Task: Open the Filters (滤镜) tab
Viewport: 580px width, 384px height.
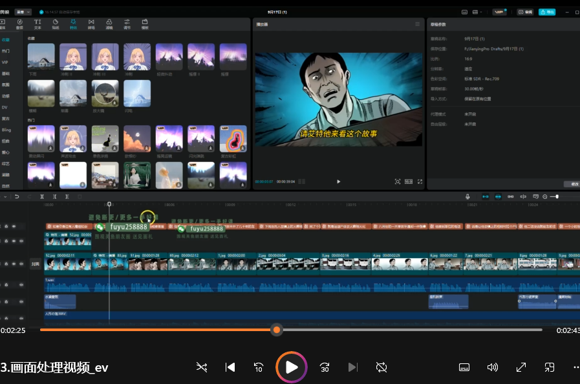Action: point(109,24)
